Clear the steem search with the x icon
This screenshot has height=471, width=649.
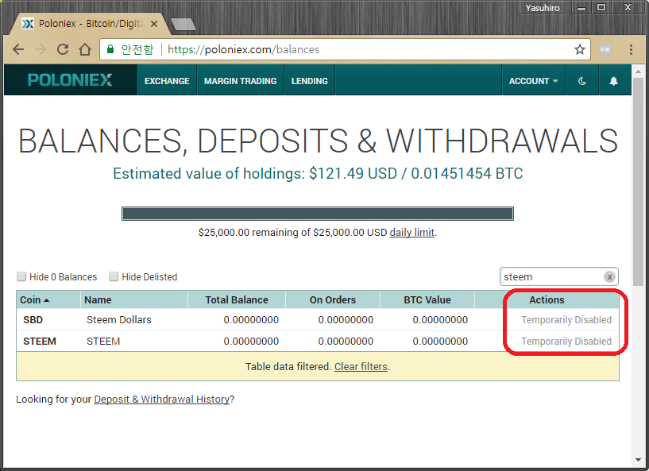coord(609,277)
